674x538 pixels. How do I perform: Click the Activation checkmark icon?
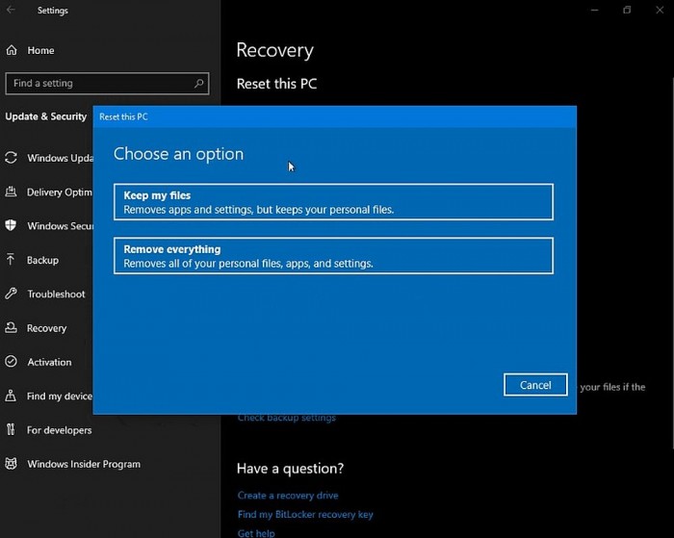click(11, 362)
